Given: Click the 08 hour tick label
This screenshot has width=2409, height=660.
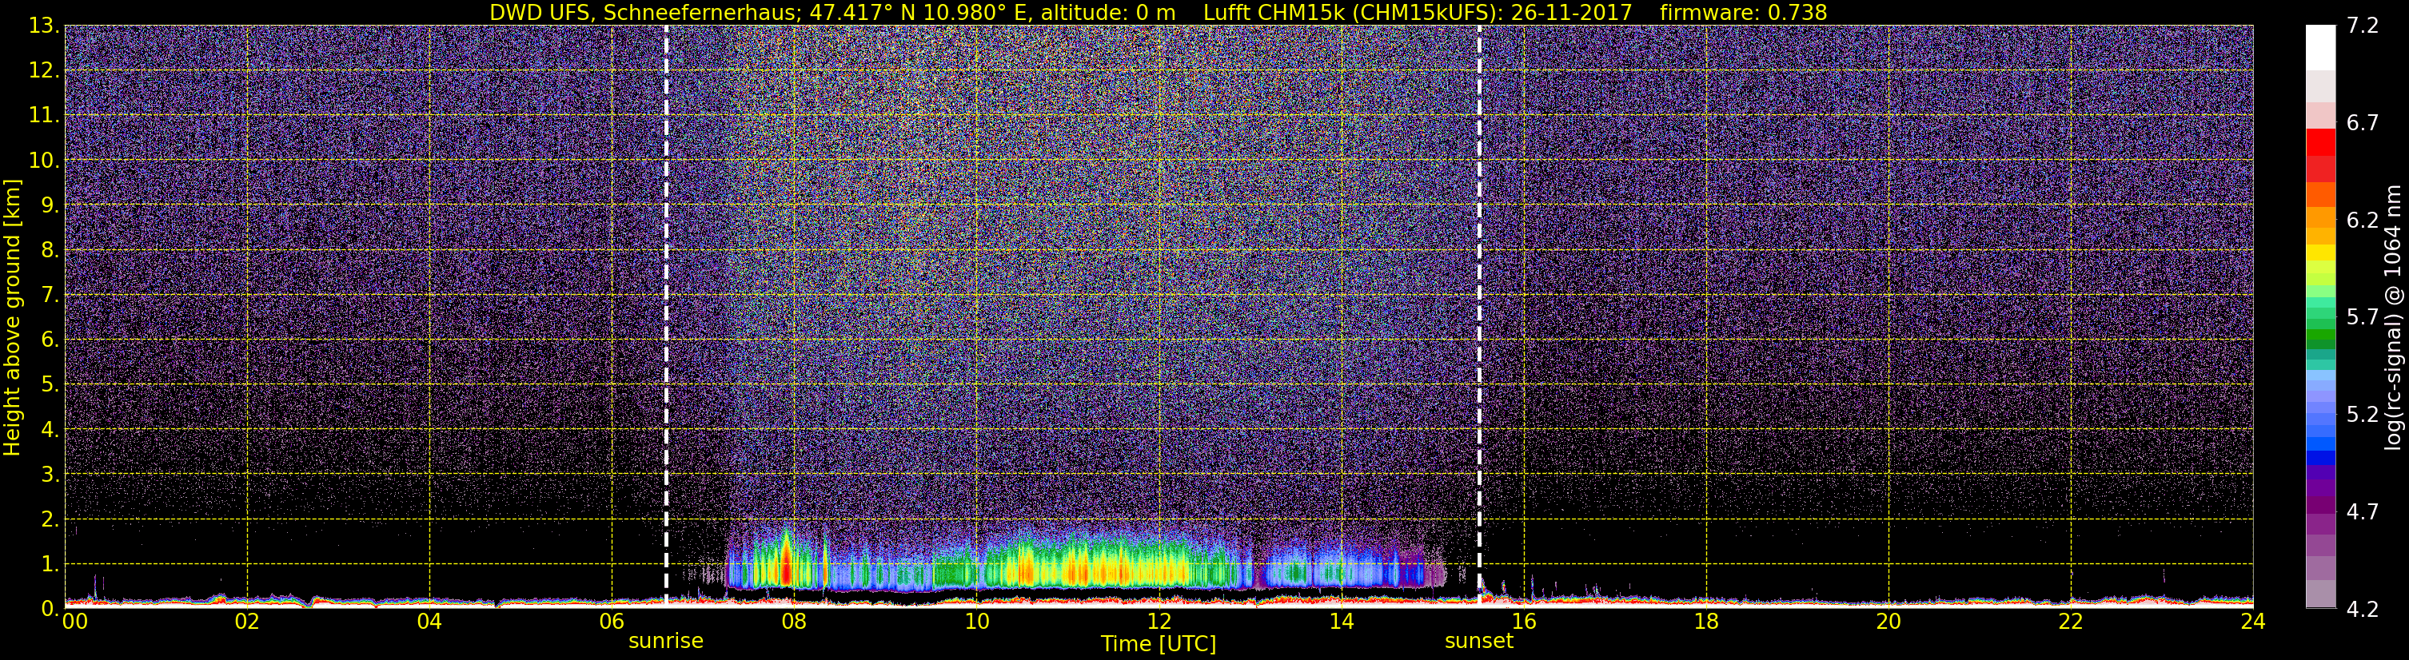Looking at the screenshot, I should coord(794,622).
